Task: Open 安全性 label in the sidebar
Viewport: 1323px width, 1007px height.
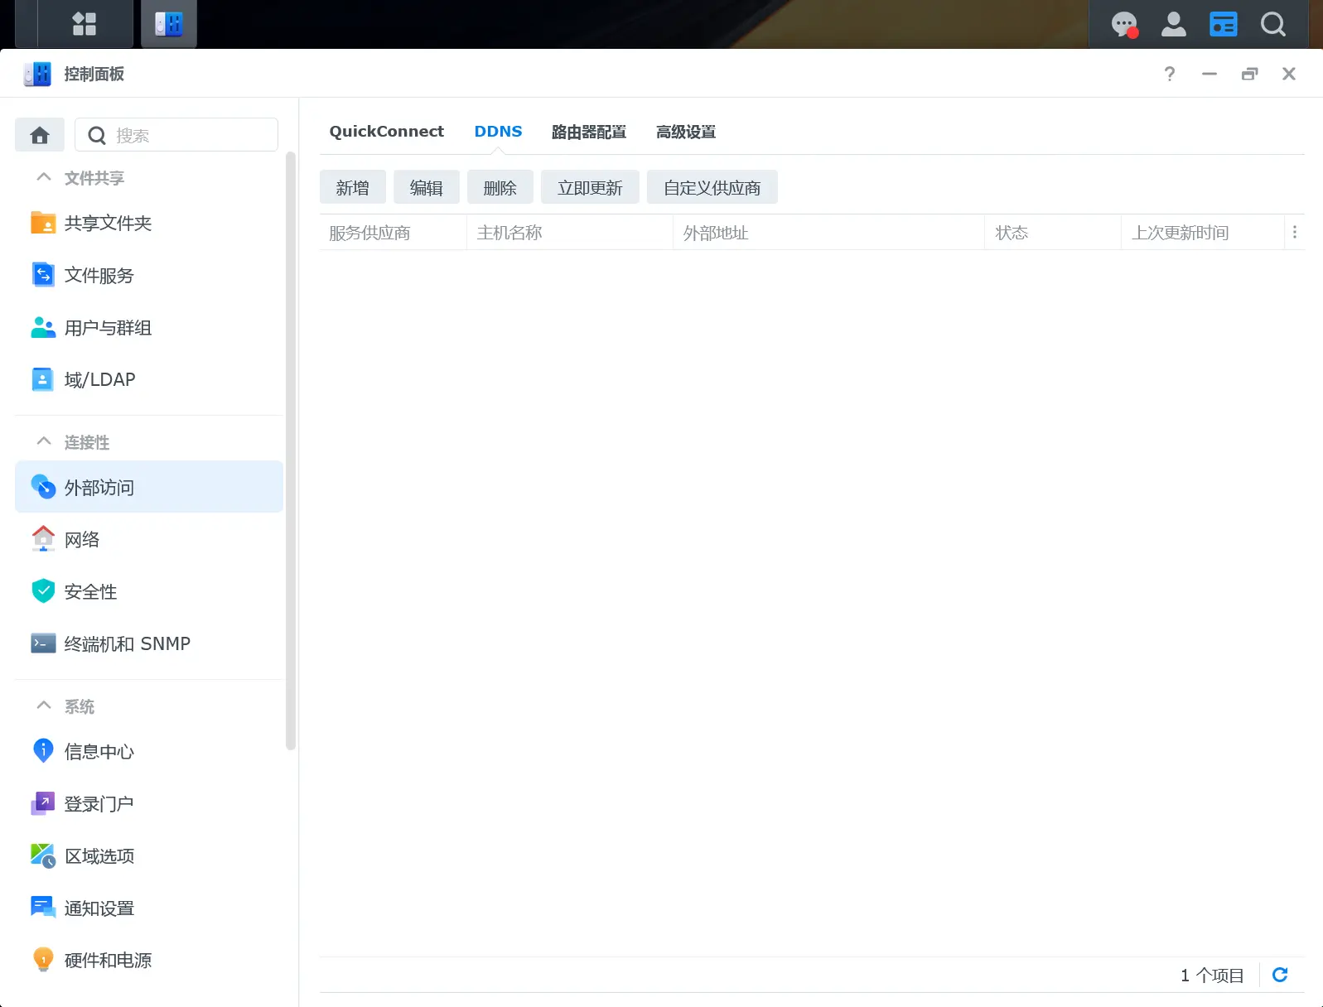Action: point(91,591)
